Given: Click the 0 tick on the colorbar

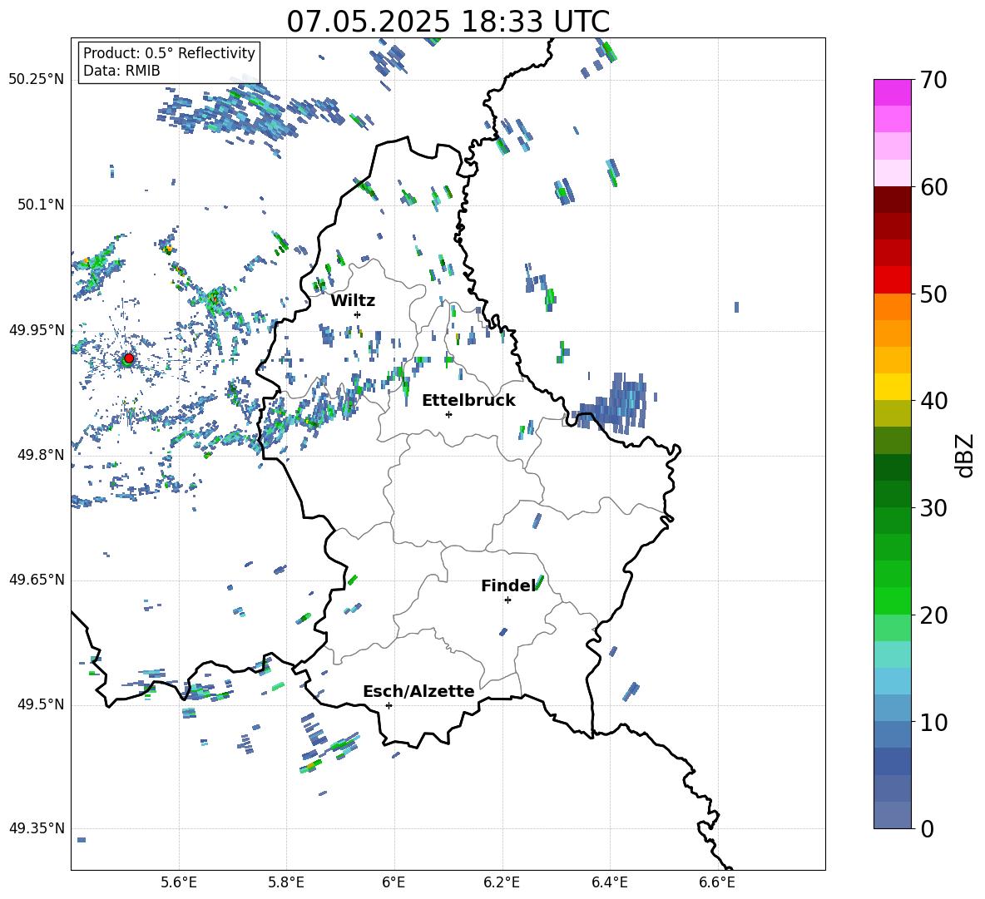Looking at the screenshot, I should tap(928, 829).
